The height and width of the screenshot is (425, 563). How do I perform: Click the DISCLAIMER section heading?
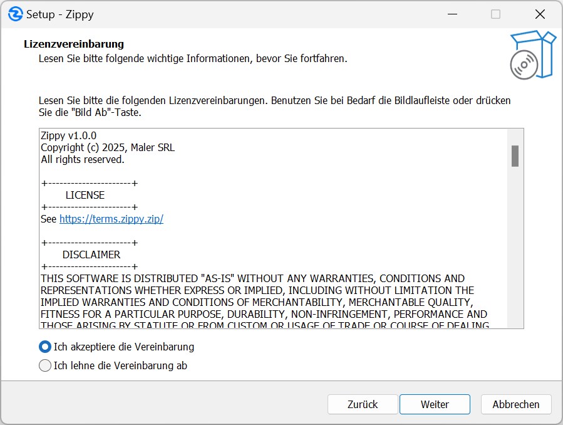[91, 254]
